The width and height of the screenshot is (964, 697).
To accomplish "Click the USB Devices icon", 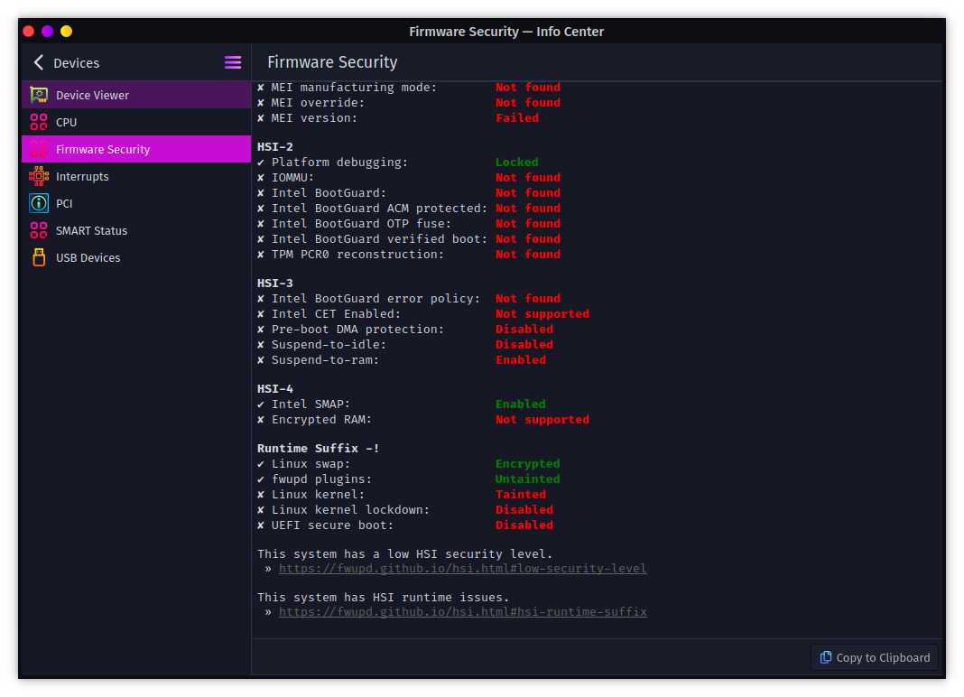I will [39, 257].
